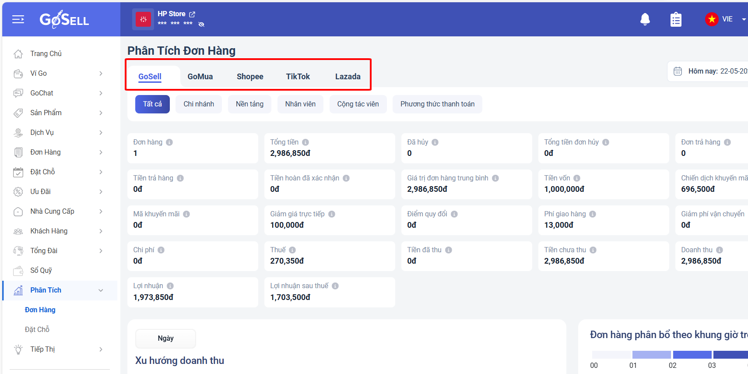Click the Vietnam flag icon

(x=712, y=19)
